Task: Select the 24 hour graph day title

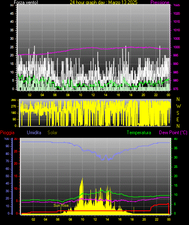Action: click(103, 2)
